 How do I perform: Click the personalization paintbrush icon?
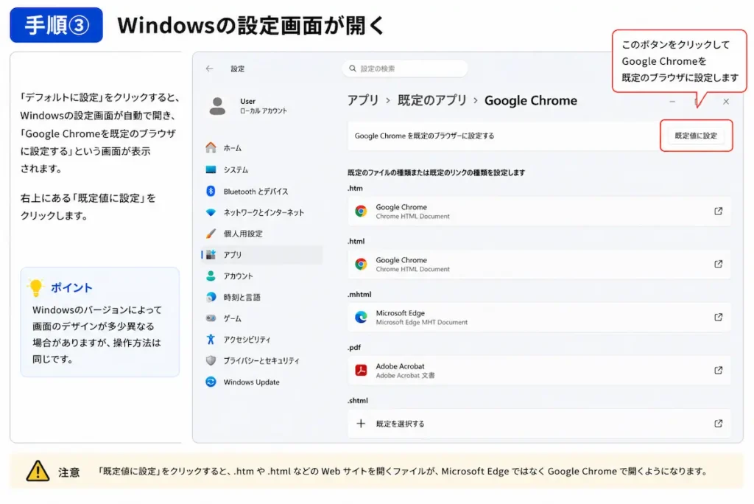(211, 234)
